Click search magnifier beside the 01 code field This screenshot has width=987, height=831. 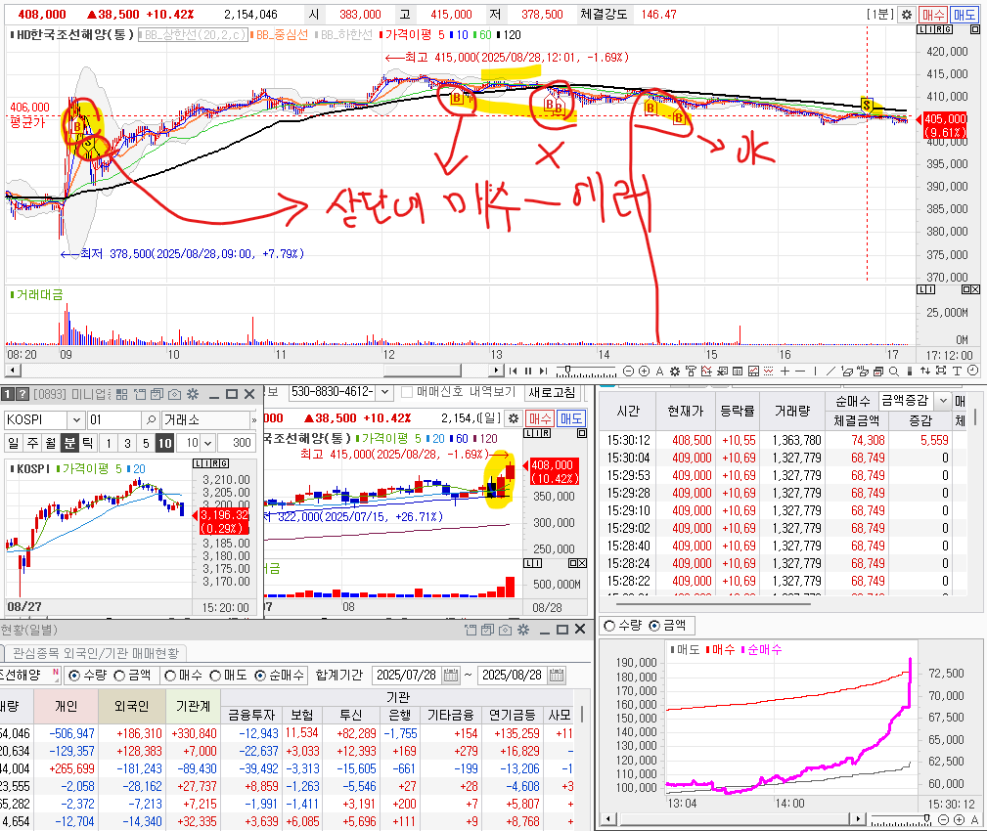pos(151,419)
